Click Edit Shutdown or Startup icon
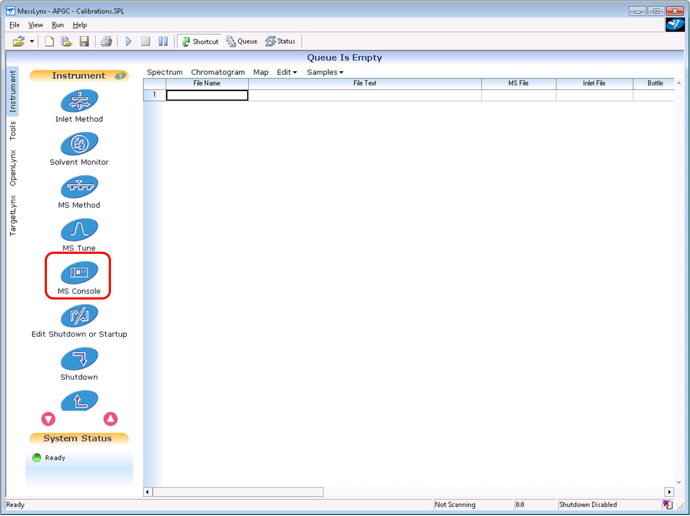 [x=79, y=316]
